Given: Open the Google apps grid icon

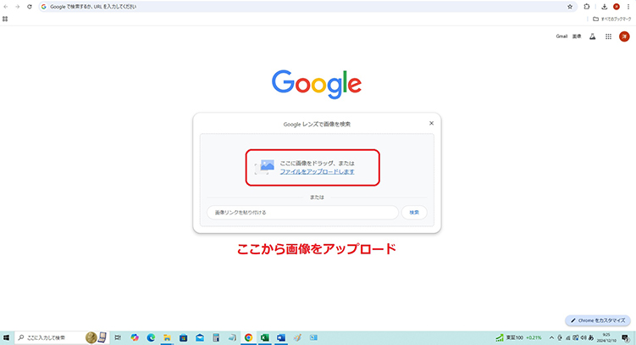Looking at the screenshot, I should pyautogui.click(x=608, y=36).
